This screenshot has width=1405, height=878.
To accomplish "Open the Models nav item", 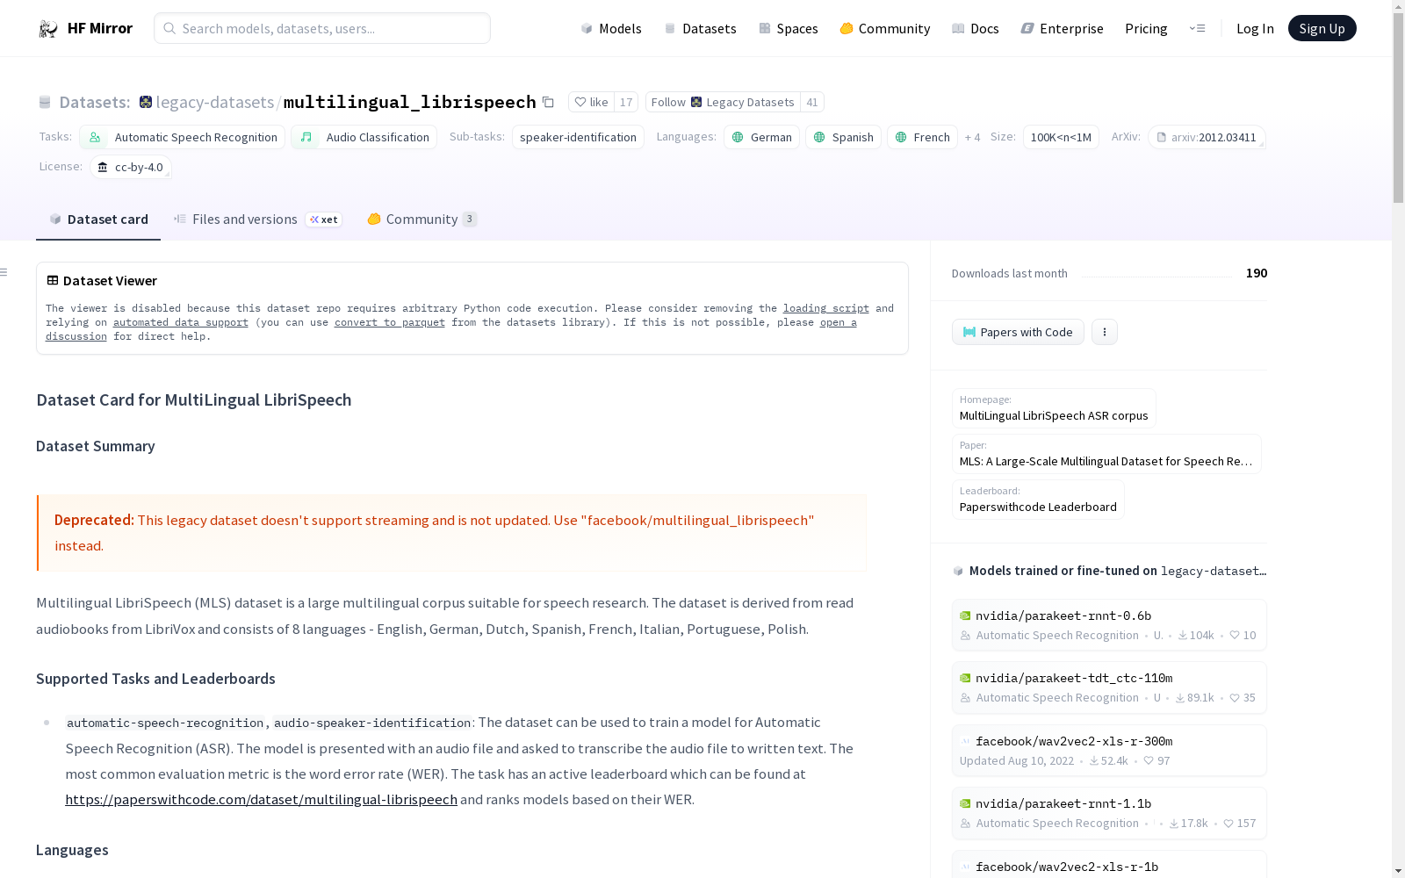I will pyautogui.click(x=611, y=28).
